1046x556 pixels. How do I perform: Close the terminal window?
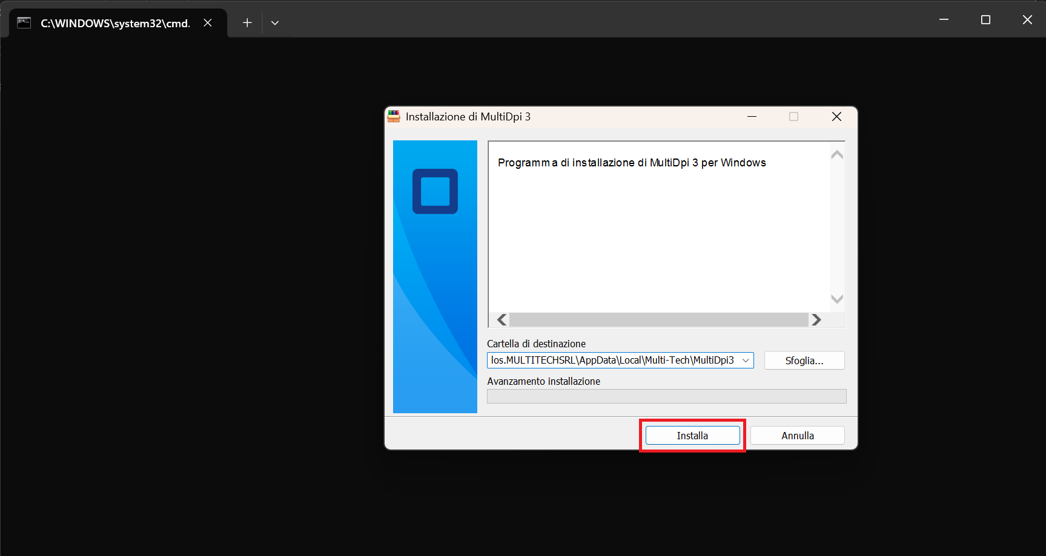pyautogui.click(x=1027, y=19)
